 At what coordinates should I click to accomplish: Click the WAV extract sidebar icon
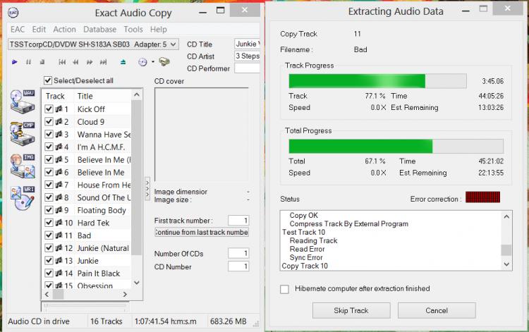(x=23, y=101)
